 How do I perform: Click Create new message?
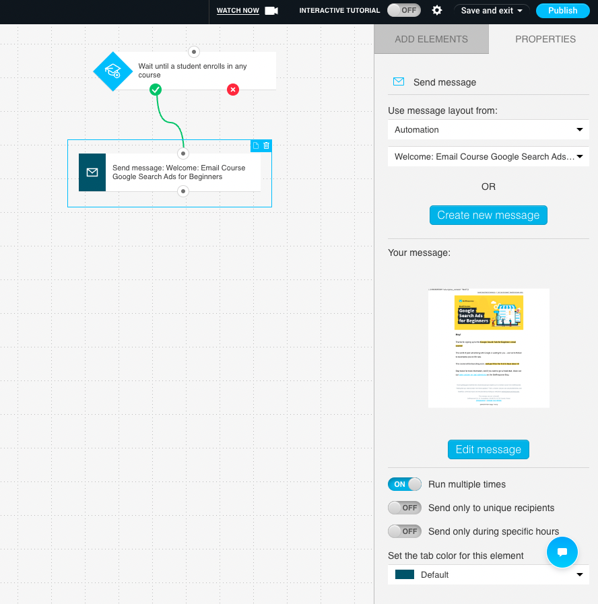tap(488, 215)
